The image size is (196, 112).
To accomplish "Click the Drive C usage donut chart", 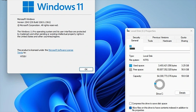I will tap(159, 85).
